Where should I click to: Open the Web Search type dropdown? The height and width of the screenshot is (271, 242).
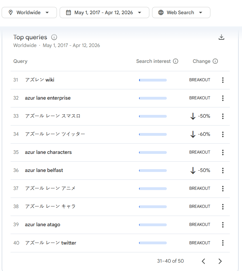click(181, 13)
